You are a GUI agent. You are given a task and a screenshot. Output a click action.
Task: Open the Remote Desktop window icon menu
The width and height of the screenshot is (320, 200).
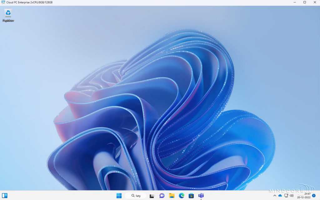(3, 2)
